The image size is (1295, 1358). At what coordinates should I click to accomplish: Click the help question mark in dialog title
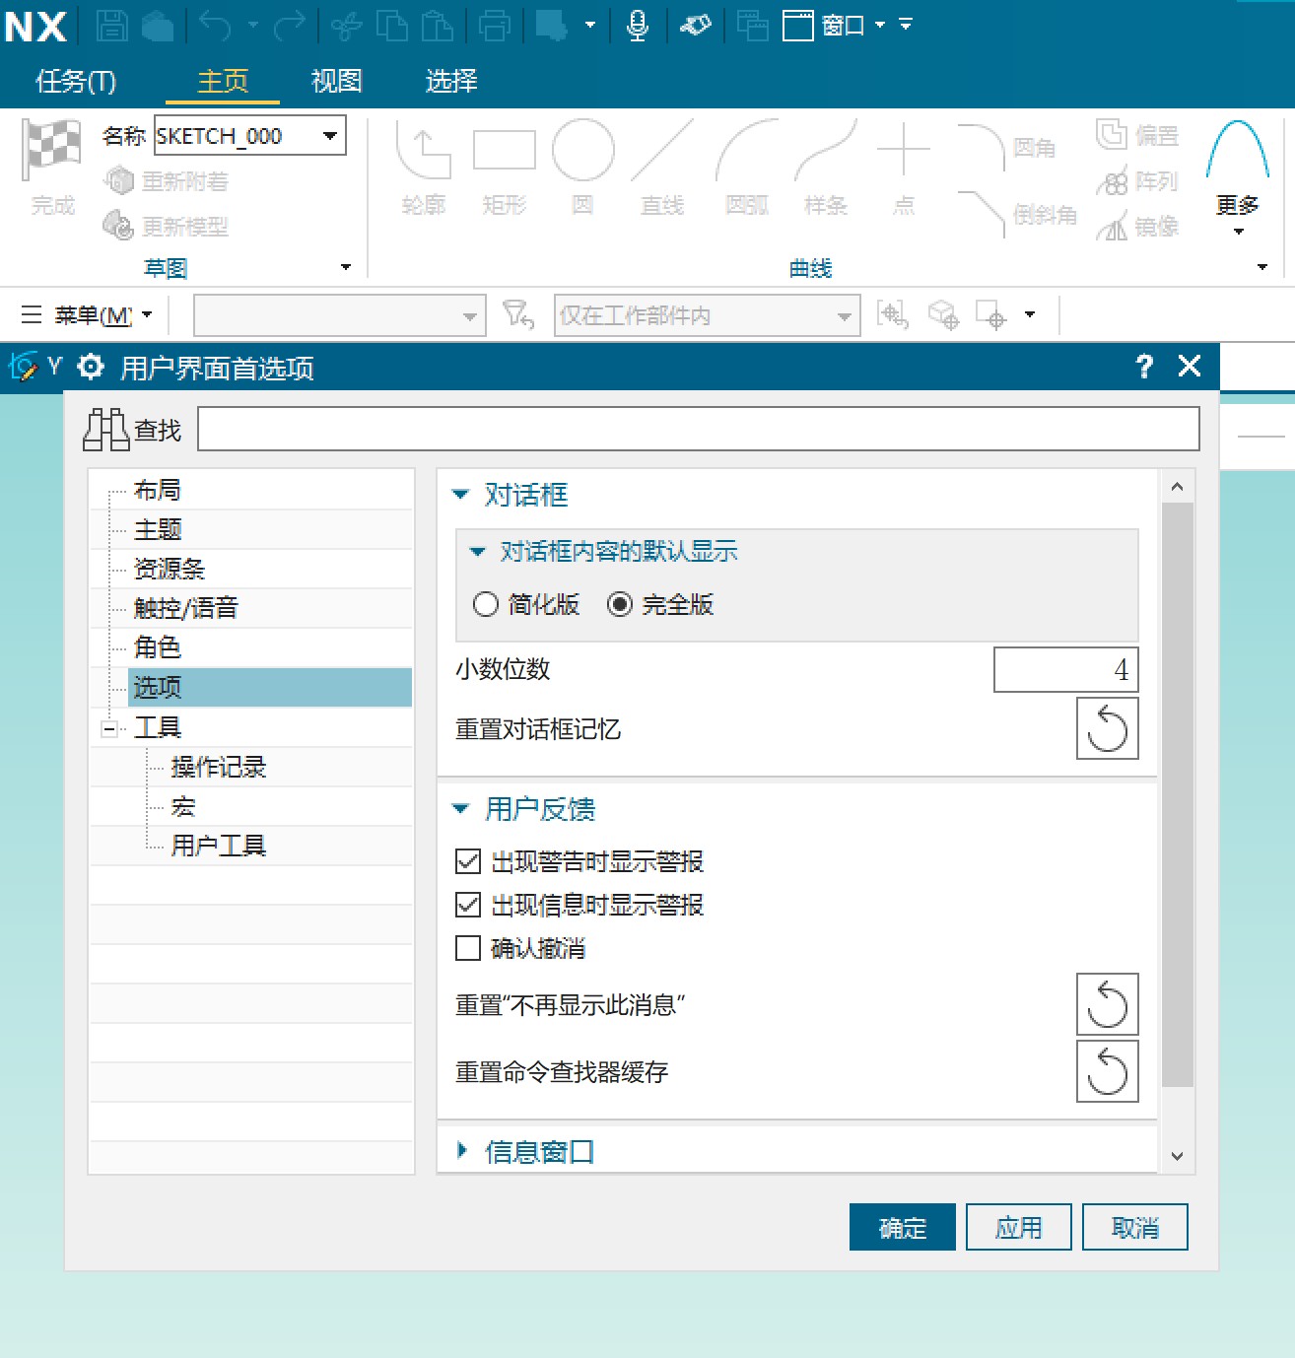click(1143, 367)
